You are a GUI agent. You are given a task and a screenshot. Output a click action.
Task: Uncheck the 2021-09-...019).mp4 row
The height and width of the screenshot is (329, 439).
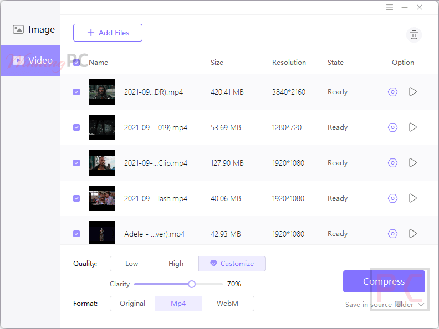[76, 127]
